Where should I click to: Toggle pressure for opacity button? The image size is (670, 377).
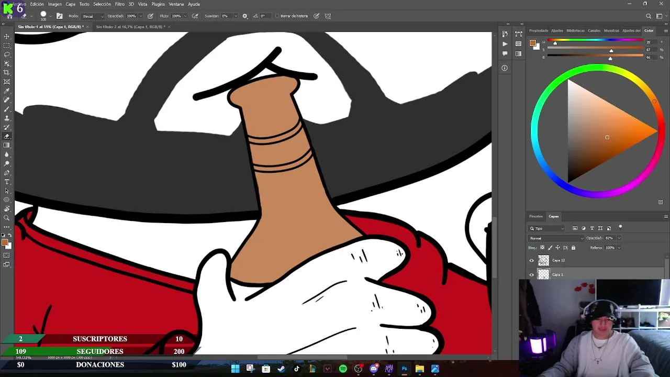click(x=151, y=16)
